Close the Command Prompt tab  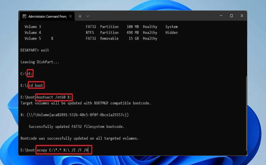(71, 16)
